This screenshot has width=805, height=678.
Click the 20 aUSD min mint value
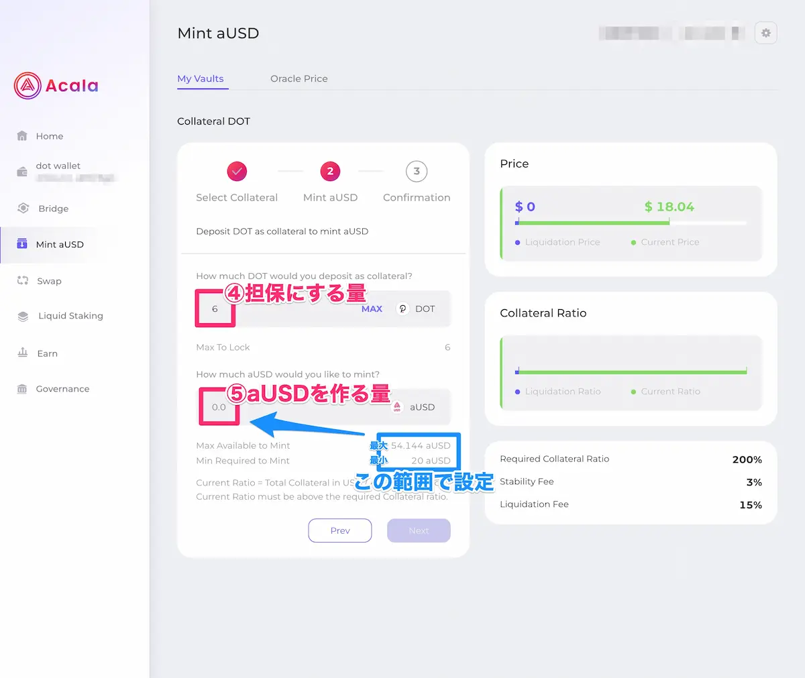pos(431,461)
